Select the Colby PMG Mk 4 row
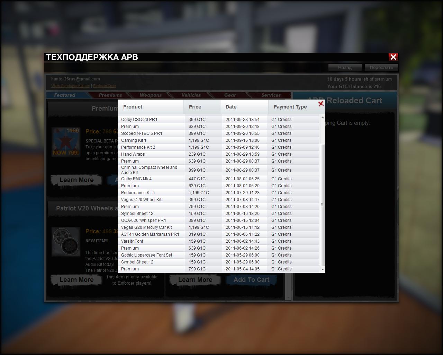 pos(136,179)
